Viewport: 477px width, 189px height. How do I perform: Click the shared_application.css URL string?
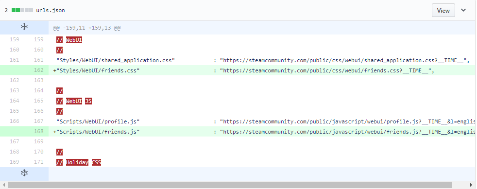(x=343, y=60)
